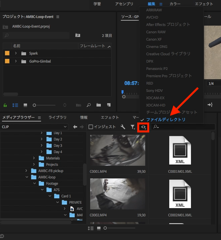This screenshot has width=221, height=240.
Task: Open エフェクト panel tab beside 情報
Action: click(110, 118)
